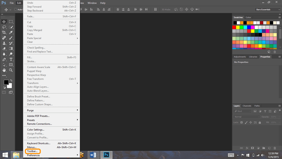This screenshot has width=282, height=159.
Task: Select the Quick Selection tool
Action: 11,27
